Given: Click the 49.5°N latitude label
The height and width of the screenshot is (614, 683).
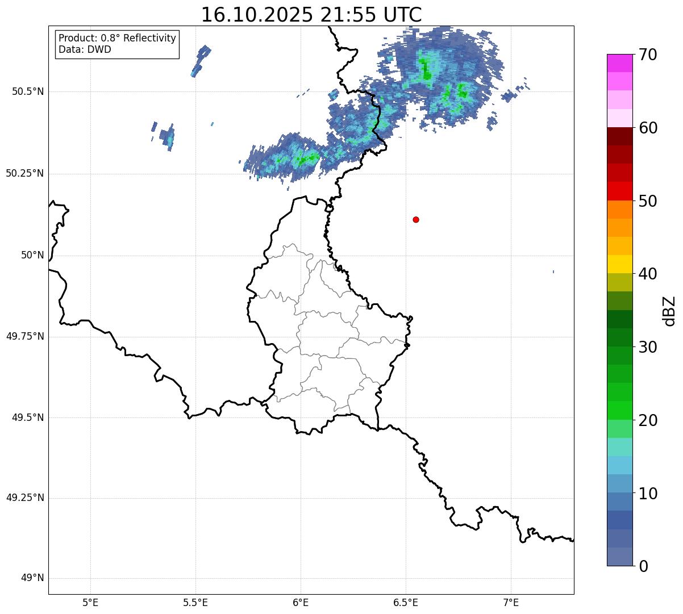Looking at the screenshot, I should point(28,417).
